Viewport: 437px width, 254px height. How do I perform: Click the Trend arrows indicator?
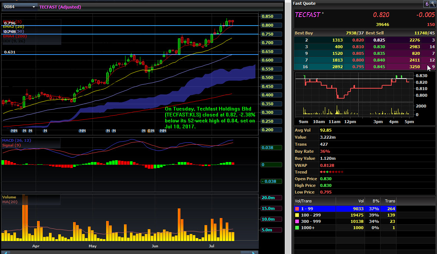tap(332, 172)
